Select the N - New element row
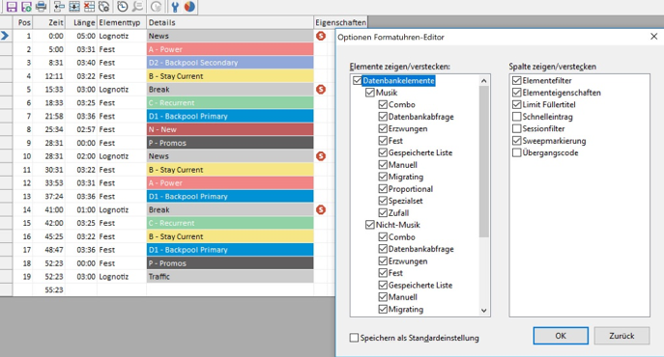Viewport: 664px width, 357px height. coord(230,129)
